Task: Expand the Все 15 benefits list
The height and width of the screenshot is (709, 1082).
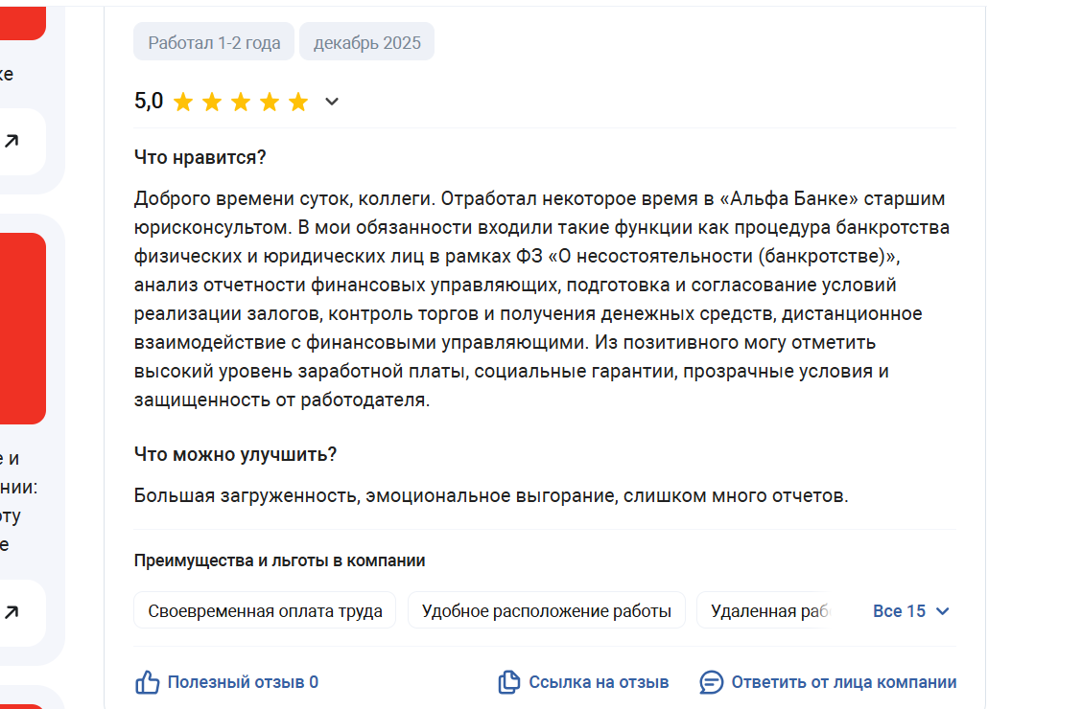Action: coord(900,611)
